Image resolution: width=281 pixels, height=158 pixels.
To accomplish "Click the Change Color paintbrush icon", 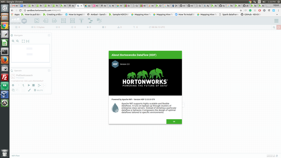I will tap(29, 90).
